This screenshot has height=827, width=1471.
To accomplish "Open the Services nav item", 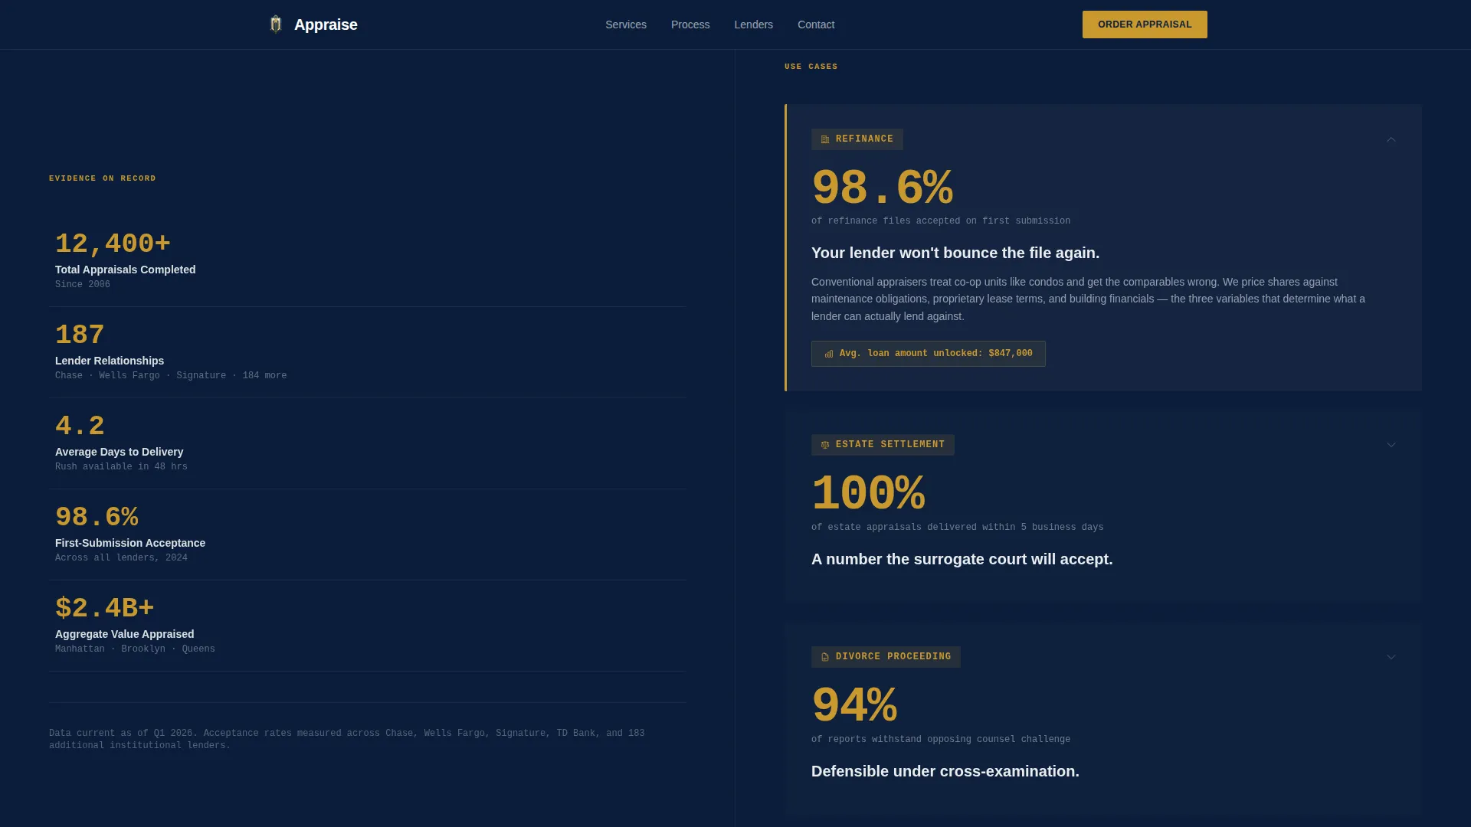I will pos(626,25).
